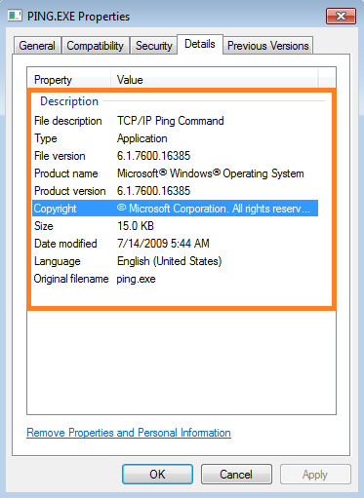Click the PING.EXE title bar icon
Viewport: 364px width, 498px height.
click(x=15, y=16)
